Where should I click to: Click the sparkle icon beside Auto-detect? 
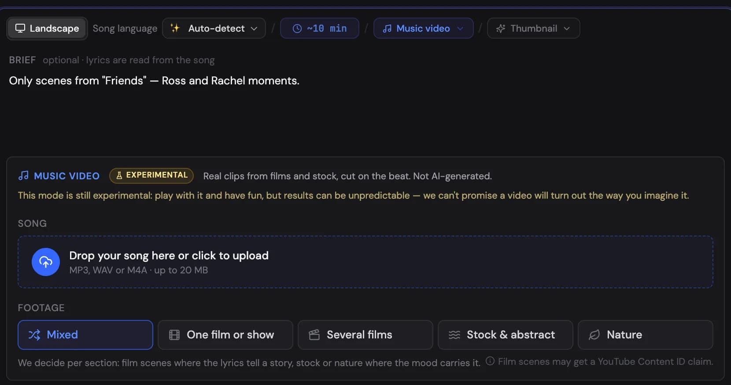pos(175,28)
